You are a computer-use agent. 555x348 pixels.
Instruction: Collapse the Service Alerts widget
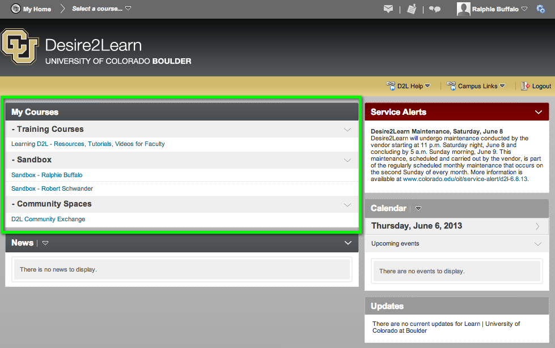pos(539,112)
